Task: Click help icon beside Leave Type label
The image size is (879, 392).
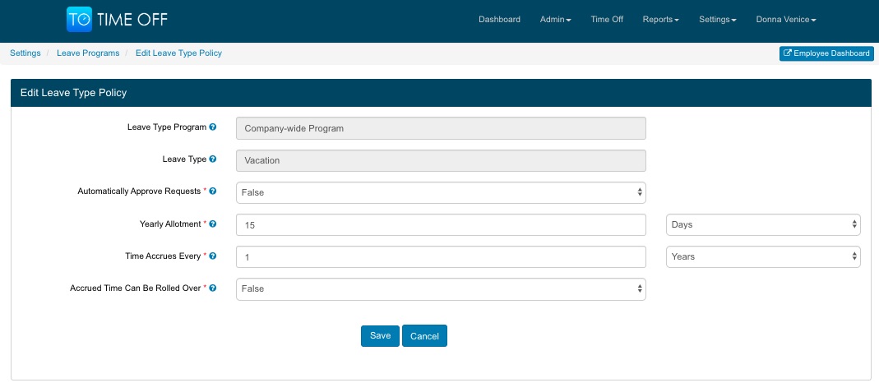Action: 213,159
